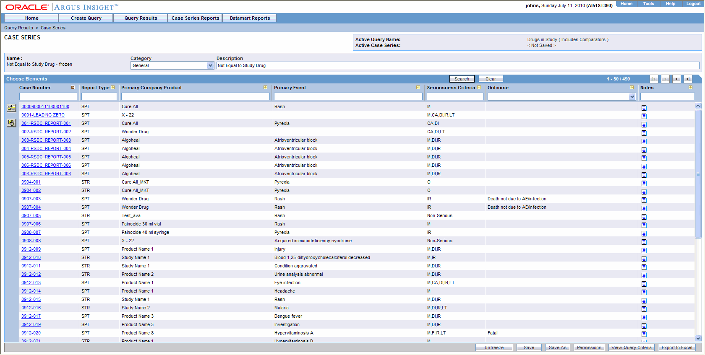Click the Save button
This screenshot has width=705, height=355.
click(x=529, y=347)
